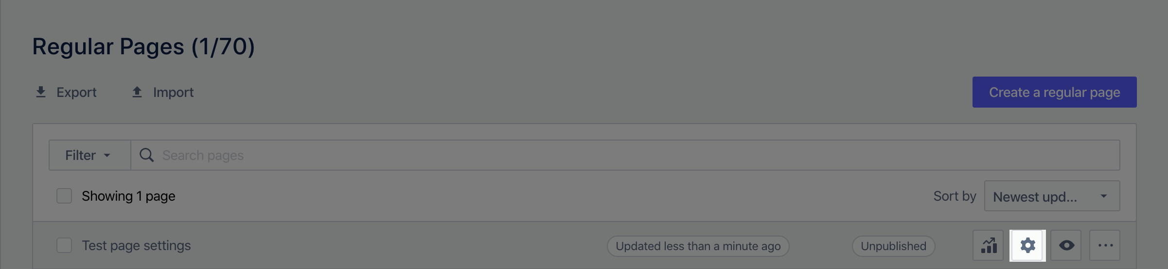Open the Test page settings page title

(136, 246)
